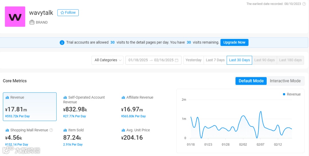Click the Revenue bar chart icon
The width and height of the screenshot is (309, 156).
point(7,97)
